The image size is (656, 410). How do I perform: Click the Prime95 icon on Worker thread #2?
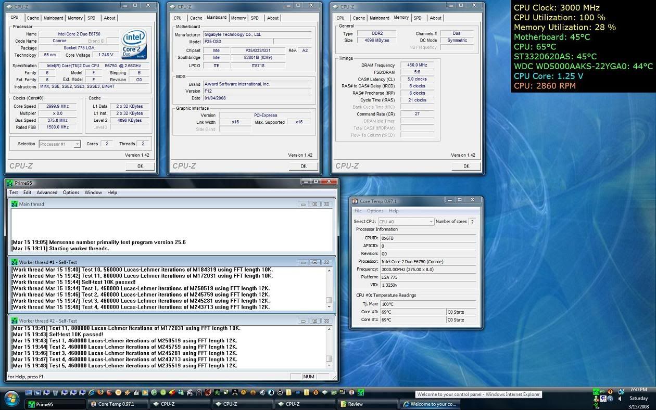(15, 321)
